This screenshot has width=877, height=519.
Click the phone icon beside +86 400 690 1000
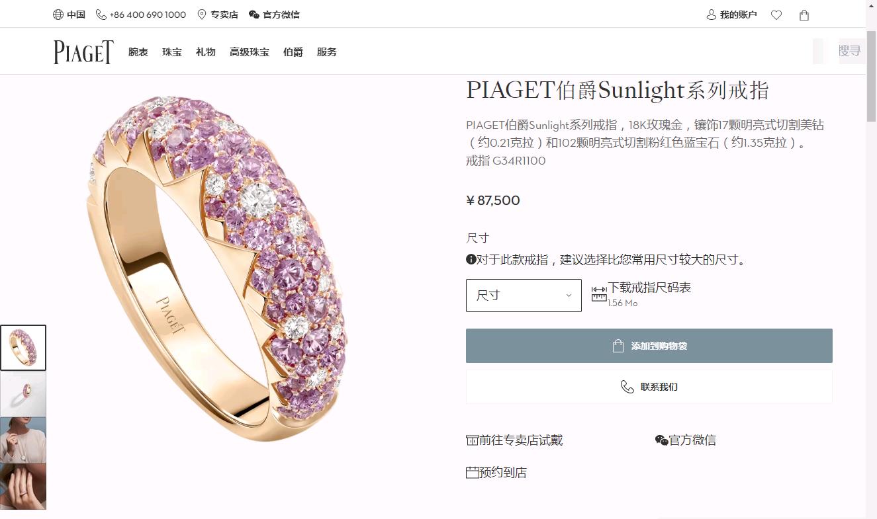(x=101, y=15)
